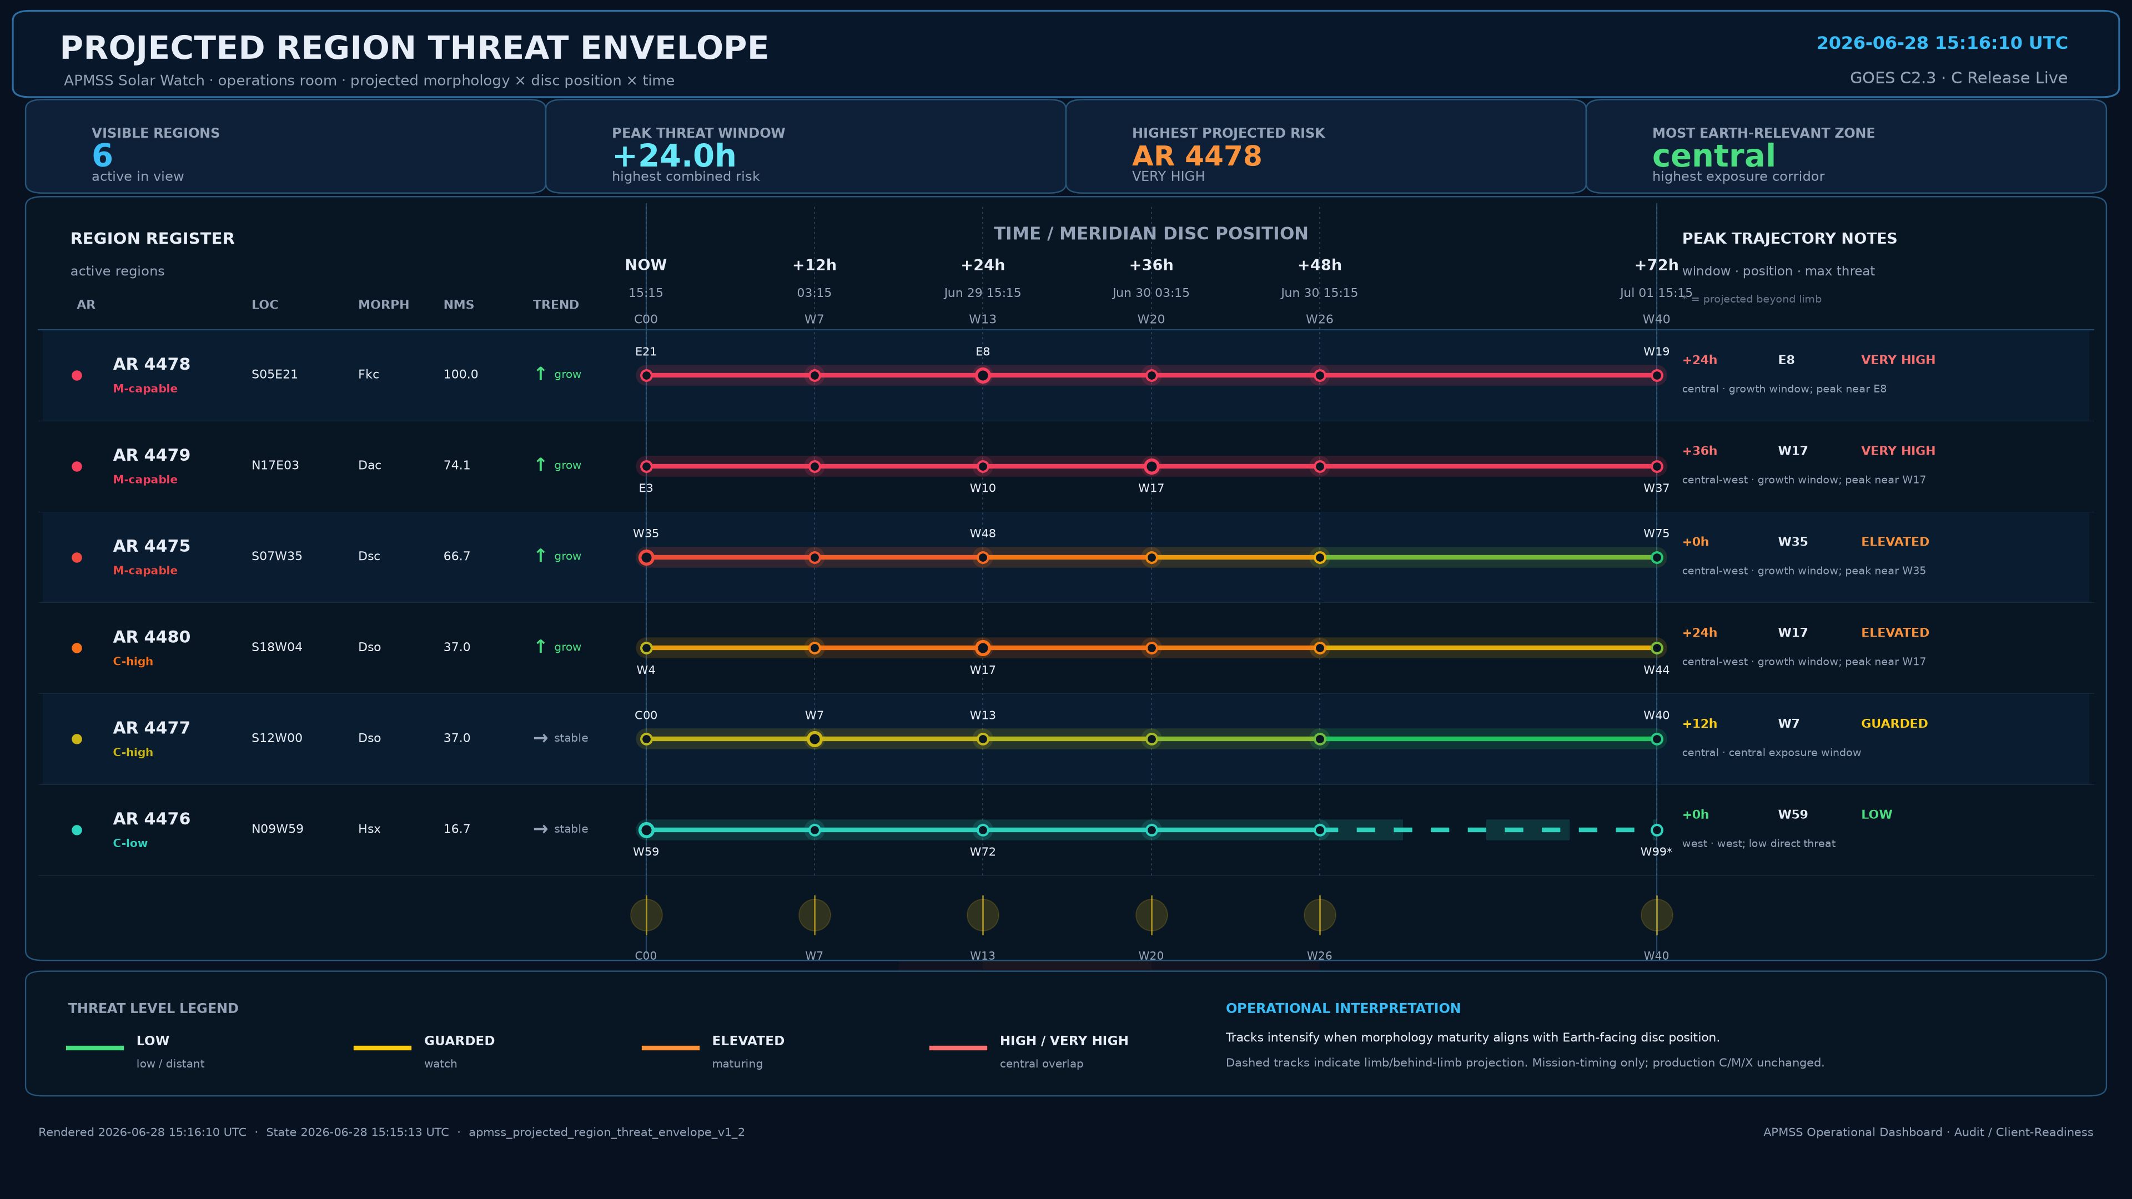Click the LOW green legend swatch
The image size is (2132, 1199).
pos(94,1047)
